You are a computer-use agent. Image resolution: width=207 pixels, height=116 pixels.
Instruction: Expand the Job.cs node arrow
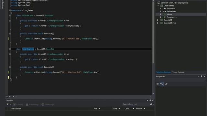click(161, 14)
